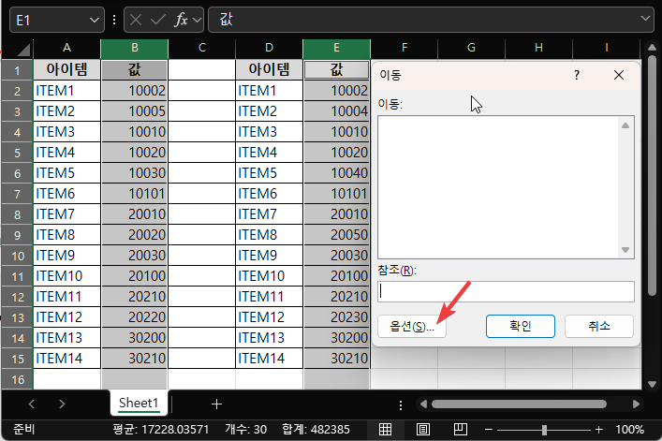
Task: Select column C header
Action: [202, 48]
